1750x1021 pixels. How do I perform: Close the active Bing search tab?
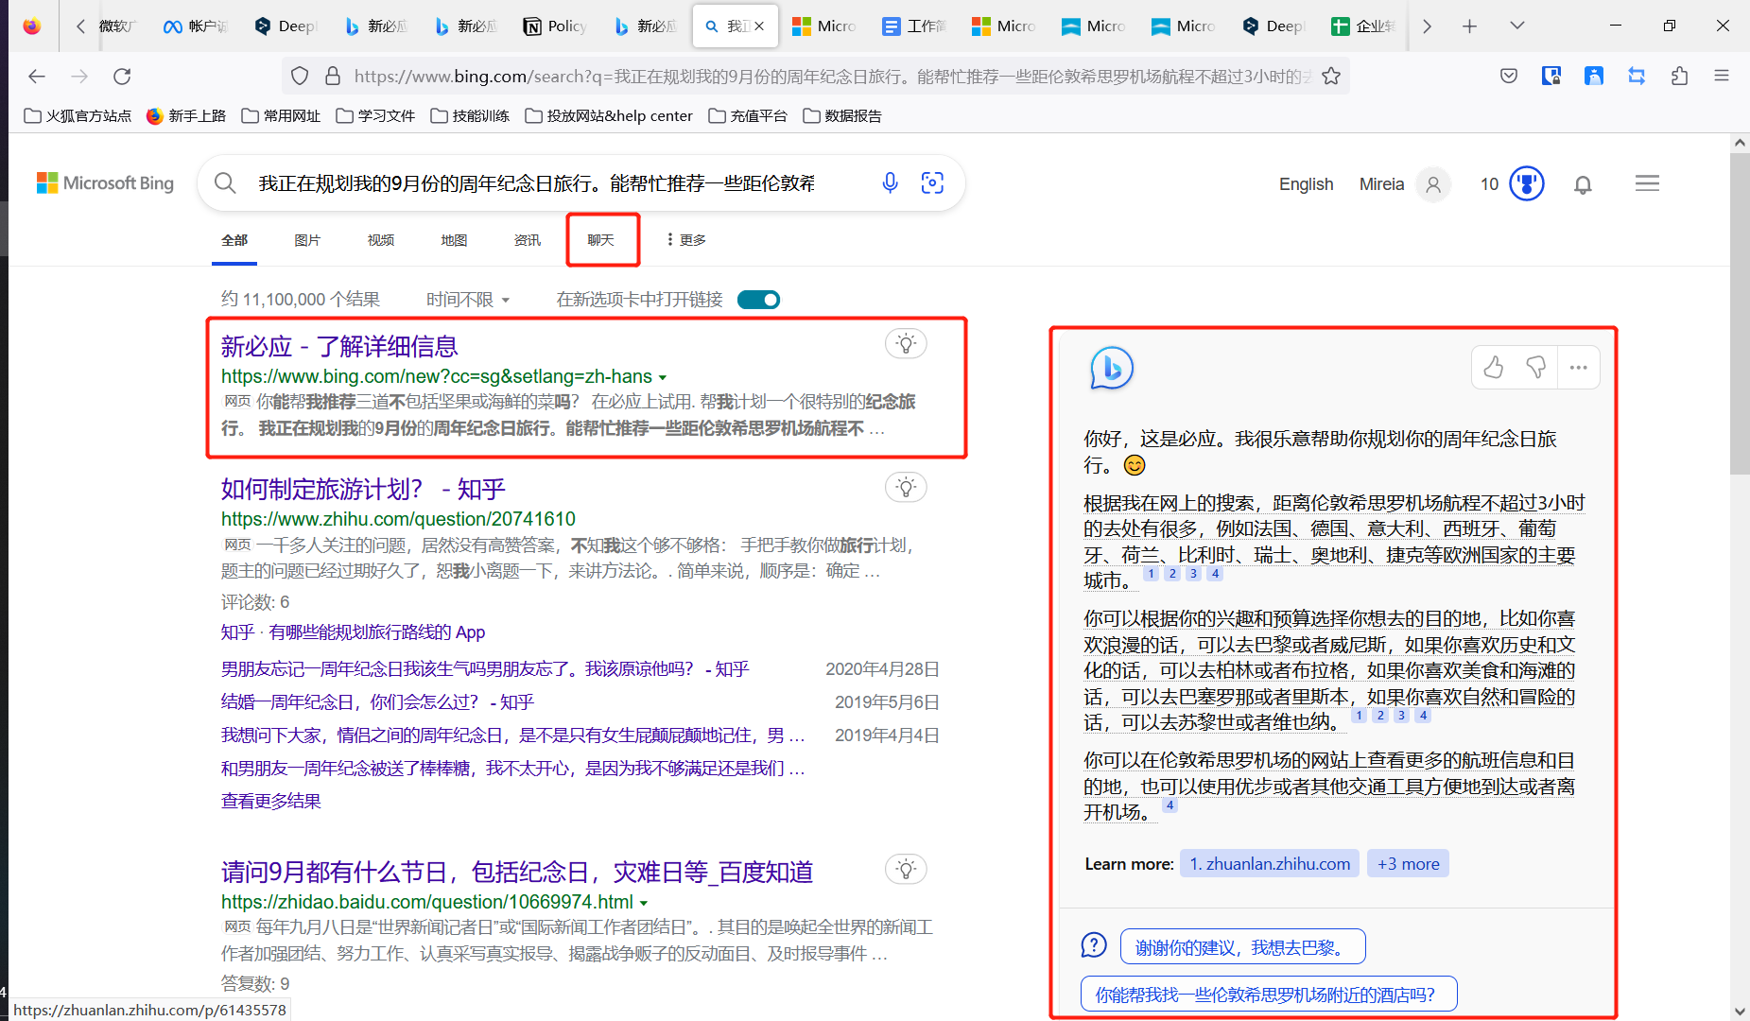759,26
